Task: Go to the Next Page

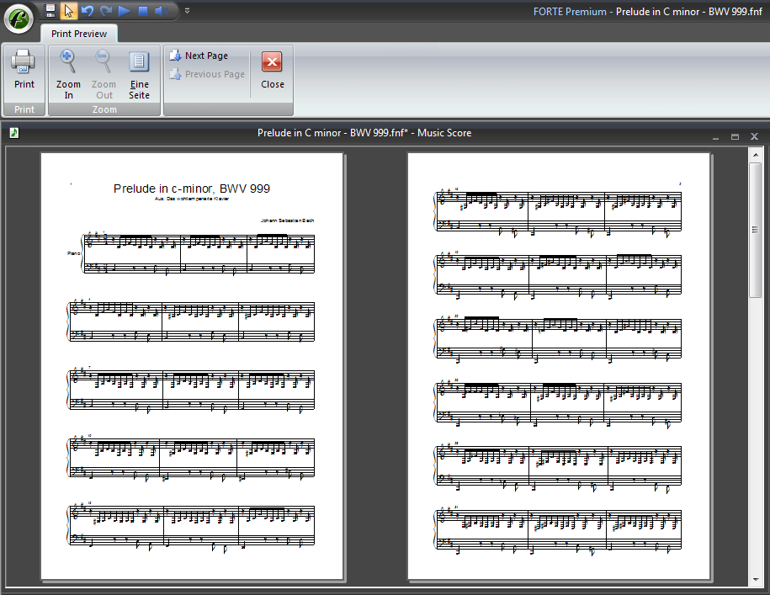Action: 199,56
